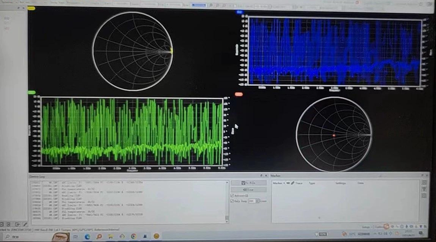Click the blue trace label above top-right graph
The image size is (436, 242).
(x=239, y=12)
